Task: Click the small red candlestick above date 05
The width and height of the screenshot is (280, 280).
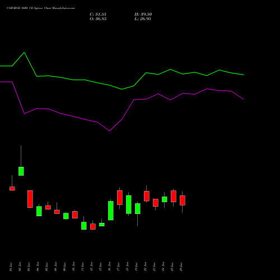Action: (x=48, y=207)
